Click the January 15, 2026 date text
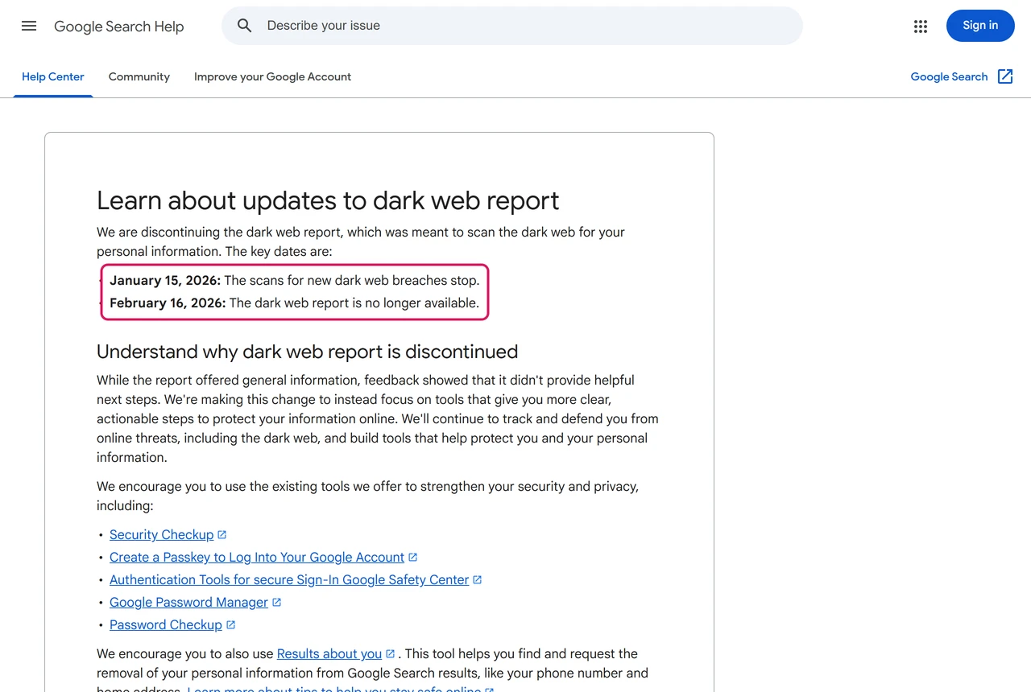The width and height of the screenshot is (1031, 692). coord(165,280)
